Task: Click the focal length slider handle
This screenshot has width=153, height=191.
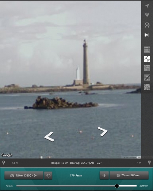Action: pyautogui.click(x=117, y=186)
